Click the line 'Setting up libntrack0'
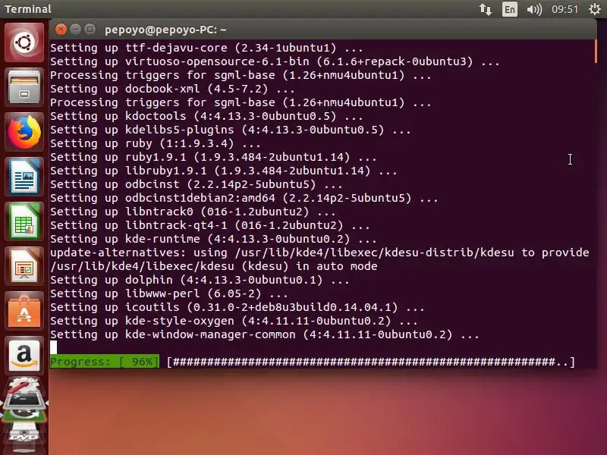607x455 pixels. pos(193,212)
